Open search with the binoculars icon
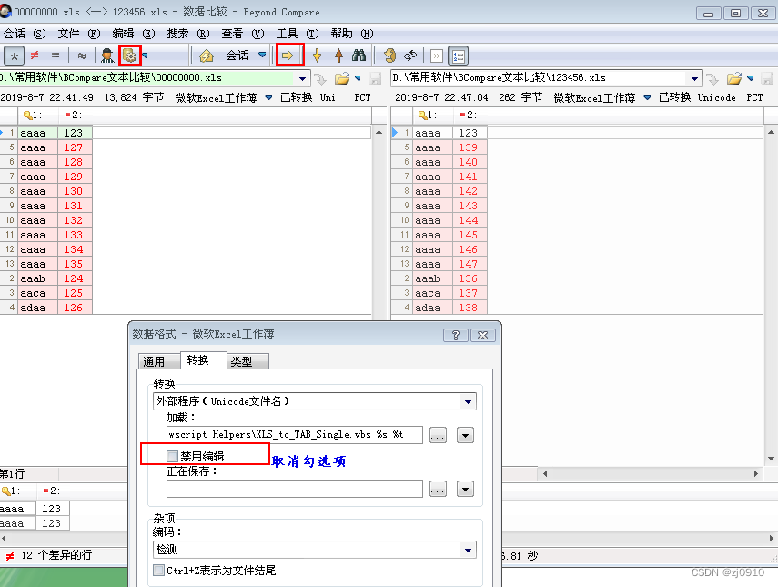778x587 pixels. (x=359, y=54)
